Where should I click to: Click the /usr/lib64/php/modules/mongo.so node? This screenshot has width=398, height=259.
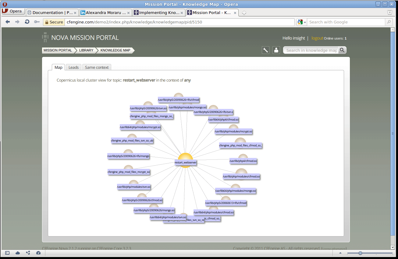(235, 191)
